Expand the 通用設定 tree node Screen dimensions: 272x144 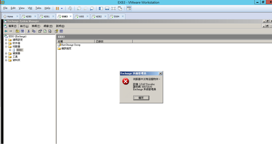click(6, 40)
